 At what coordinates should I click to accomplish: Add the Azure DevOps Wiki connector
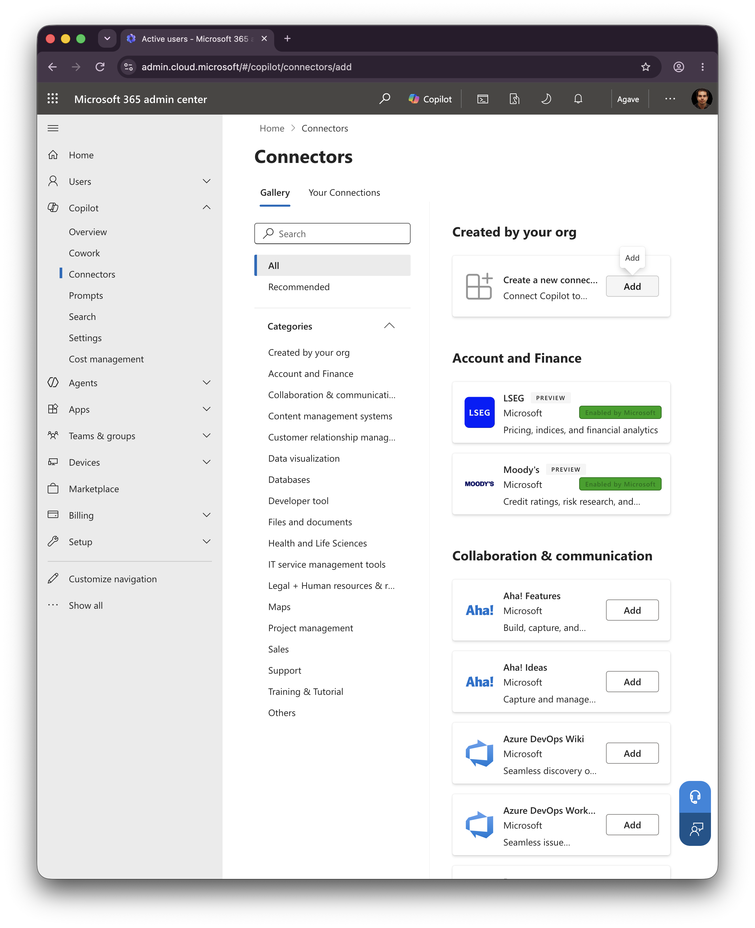click(x=632, y=753)
